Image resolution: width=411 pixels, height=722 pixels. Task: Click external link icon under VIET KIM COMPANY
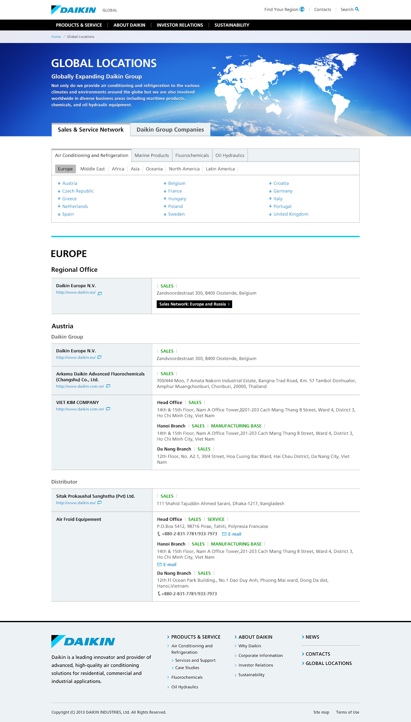pyautogui.click(x=108, y=409)
